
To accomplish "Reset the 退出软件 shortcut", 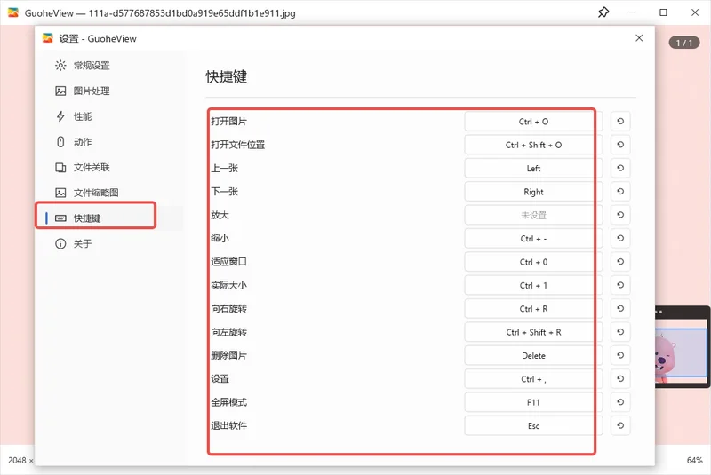I will (620, 425).
